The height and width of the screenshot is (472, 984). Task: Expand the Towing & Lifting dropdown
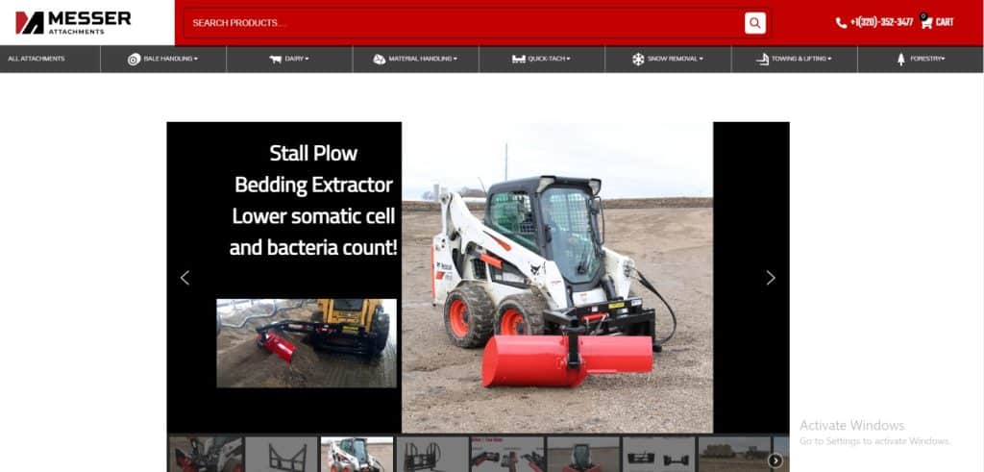click(x=799, y=60)
